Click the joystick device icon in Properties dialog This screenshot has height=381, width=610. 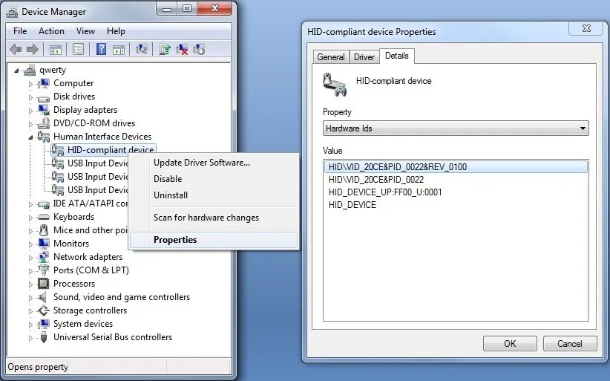334,85
